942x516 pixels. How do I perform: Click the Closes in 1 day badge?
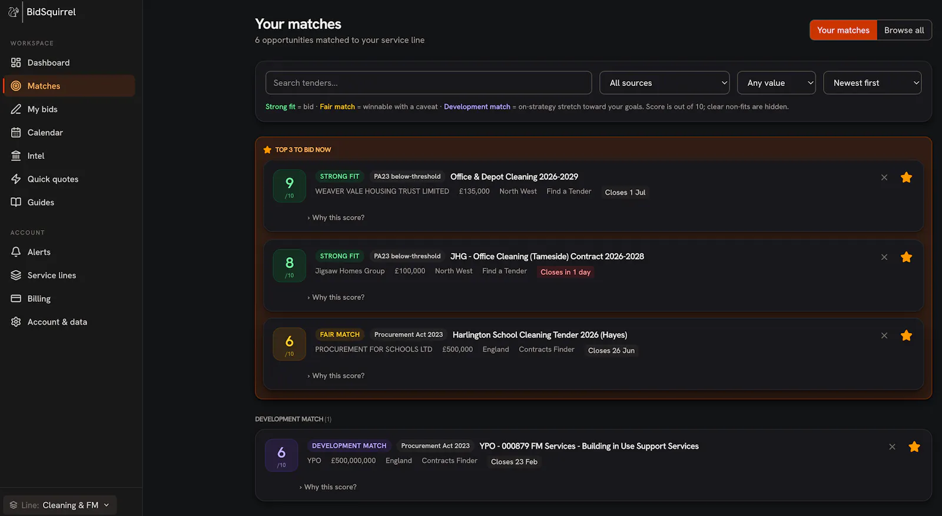coord(565,272)
